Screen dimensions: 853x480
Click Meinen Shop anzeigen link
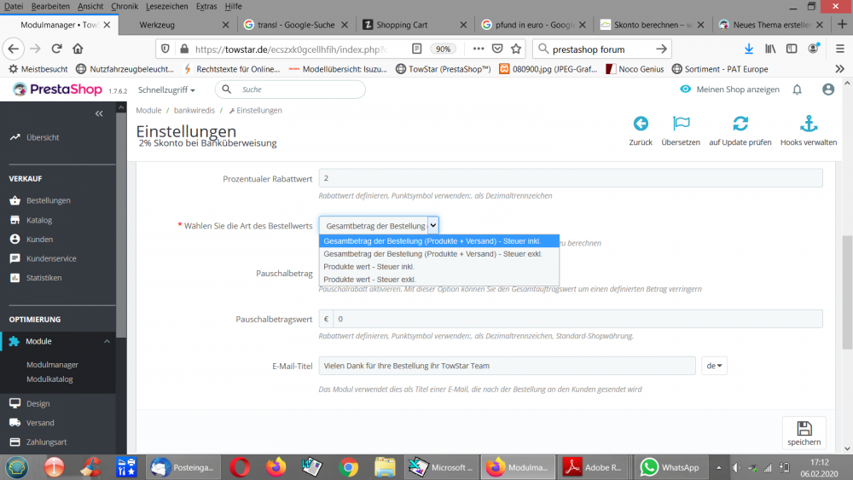[x=729, y=90]
